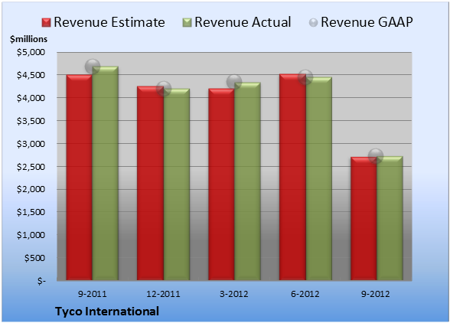Click the 9-2012 quarter label
This screenshot has height=323, width=450.
tap(376, 294)
